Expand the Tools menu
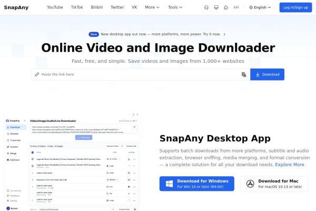The width and height of the screenshot is (316, 211). tap(175, 7)
